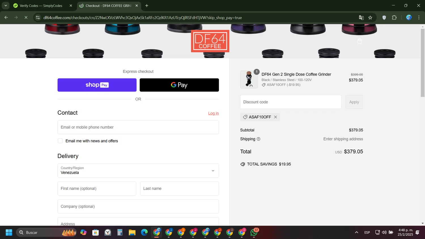The image size is (425, 239).
Task: Click the Enter shipping address text
Action: pos(343,139)
